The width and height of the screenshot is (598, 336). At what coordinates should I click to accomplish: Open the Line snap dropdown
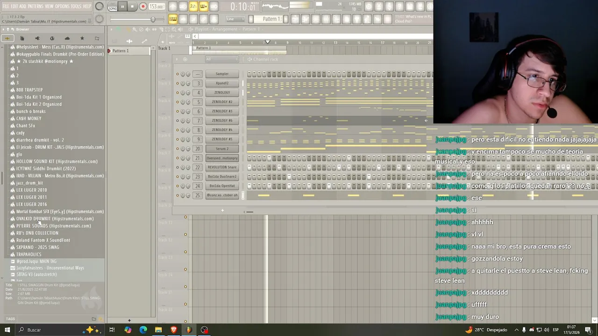236,19
